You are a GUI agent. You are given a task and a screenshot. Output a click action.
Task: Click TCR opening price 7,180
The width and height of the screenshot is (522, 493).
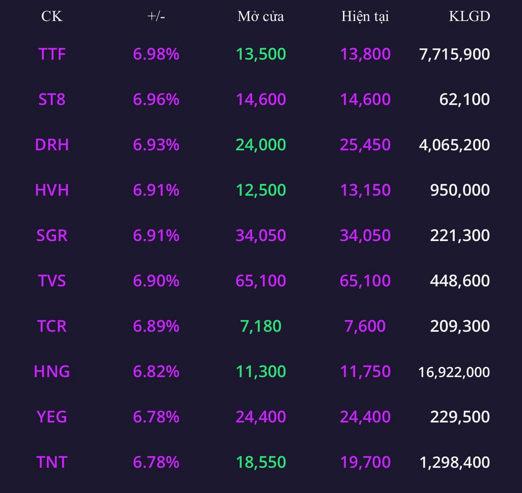(261, 326)
